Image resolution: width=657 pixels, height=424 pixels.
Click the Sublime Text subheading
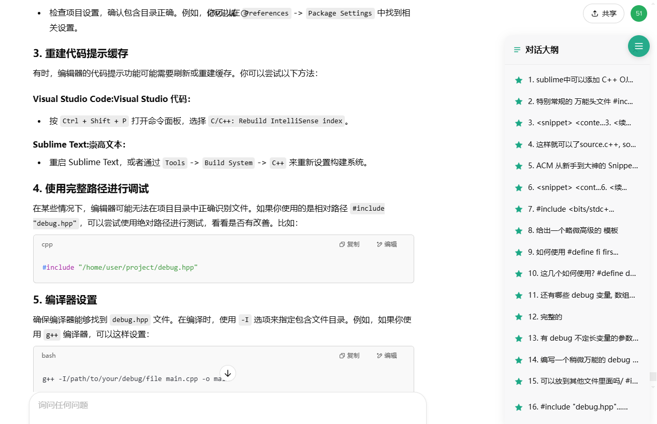pyautogui.click(x=79, y=144)
